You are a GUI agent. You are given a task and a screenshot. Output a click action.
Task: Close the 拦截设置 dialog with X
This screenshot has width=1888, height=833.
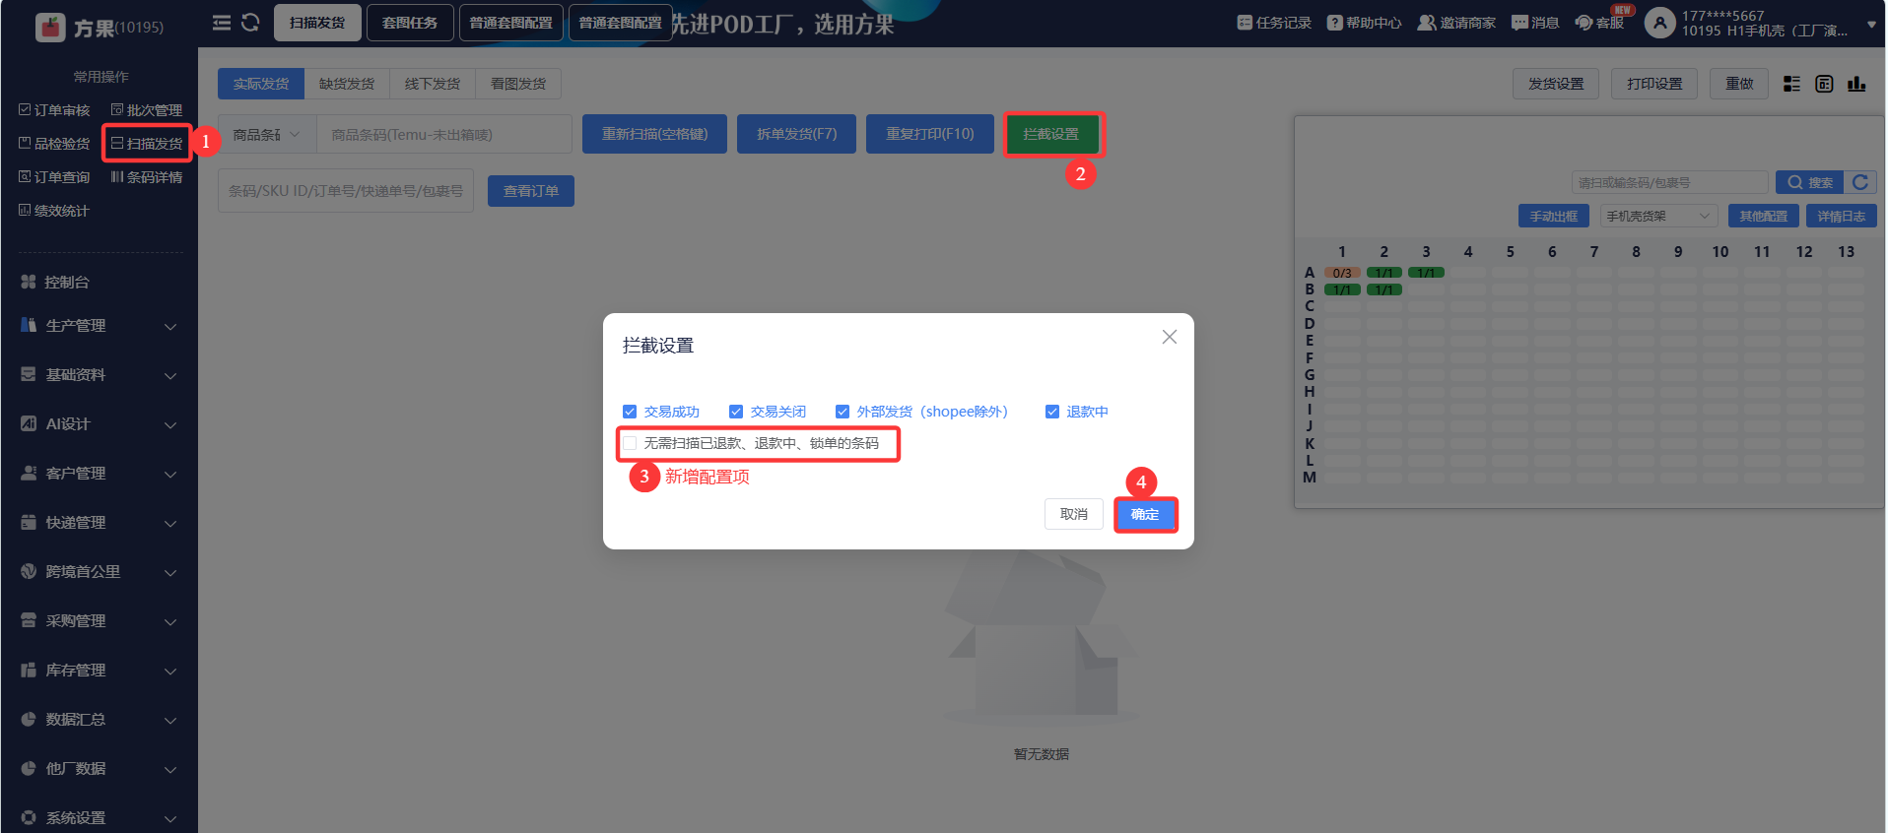1170,337
